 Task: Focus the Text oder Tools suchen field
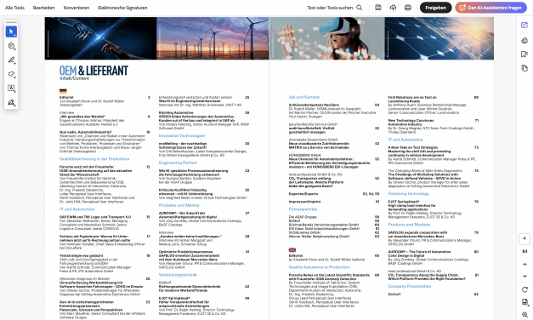tap(330, 8)
